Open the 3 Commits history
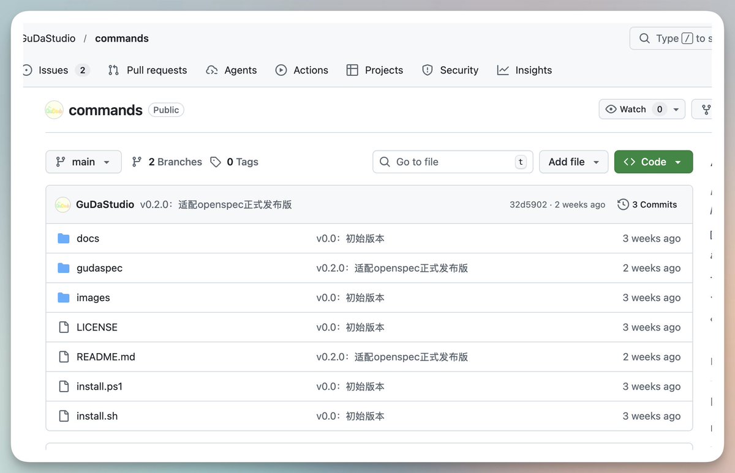This screenshot has width=735, height=473. click(647, 205)
